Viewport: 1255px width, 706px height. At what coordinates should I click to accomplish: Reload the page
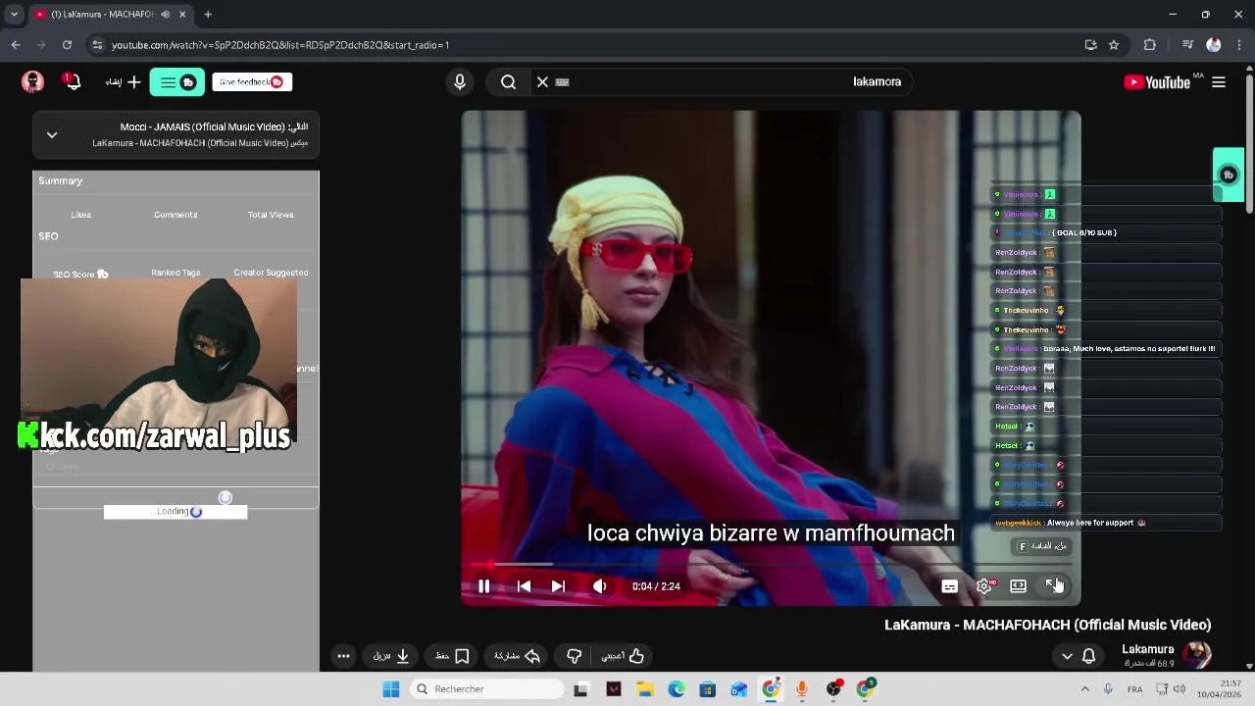point(67,45)
